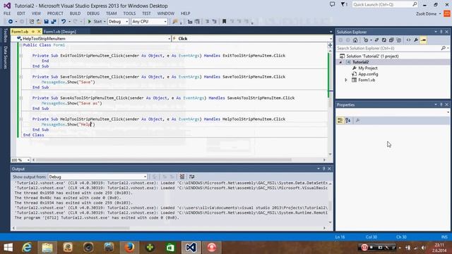The image size is (452, 254).
Task: Open the FILE menu
Action: coord(7,13)
